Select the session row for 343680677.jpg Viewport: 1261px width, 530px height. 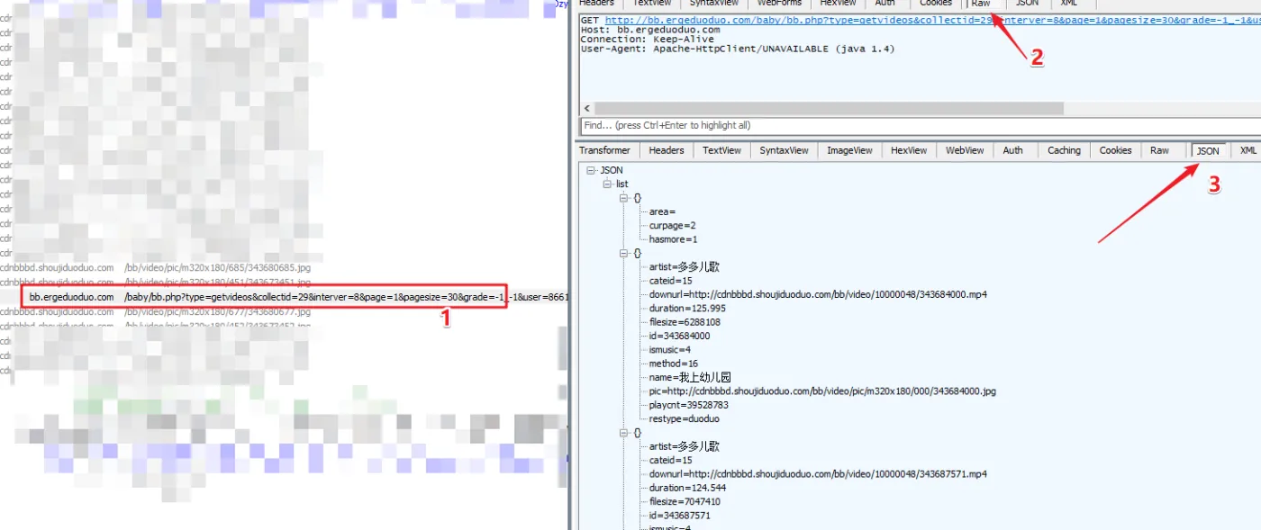pos(284,311)
